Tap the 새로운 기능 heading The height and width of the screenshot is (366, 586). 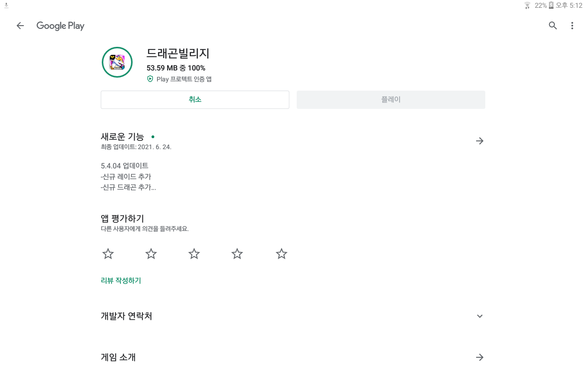click(122, 136)
